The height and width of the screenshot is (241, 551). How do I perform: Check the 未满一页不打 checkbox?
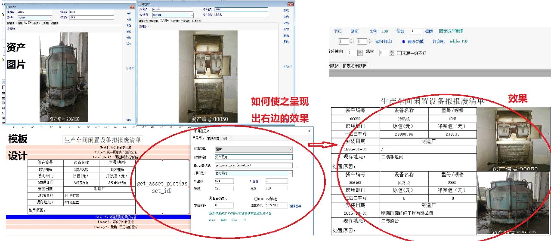point(399,53)
